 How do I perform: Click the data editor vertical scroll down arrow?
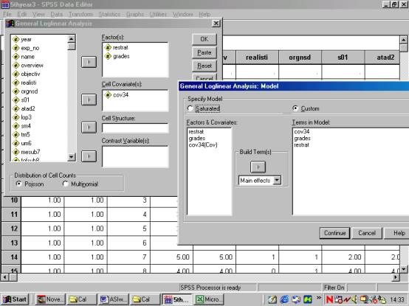[404, 268]
